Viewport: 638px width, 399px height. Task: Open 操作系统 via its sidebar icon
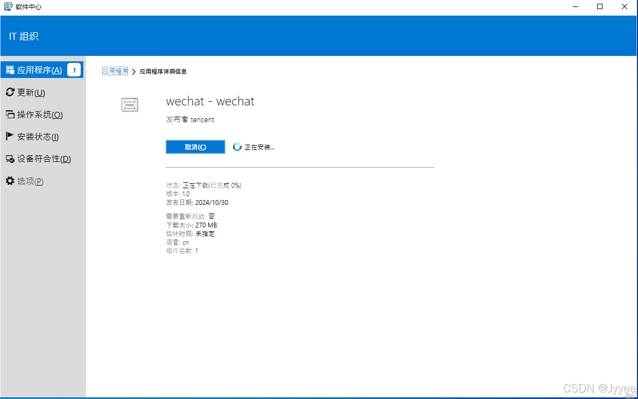click(9, 114)
